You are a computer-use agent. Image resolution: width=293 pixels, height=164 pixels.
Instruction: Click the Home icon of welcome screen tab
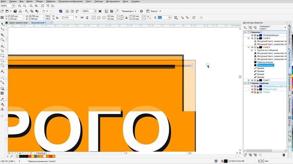pyautogui.click(x=6, y=23)
